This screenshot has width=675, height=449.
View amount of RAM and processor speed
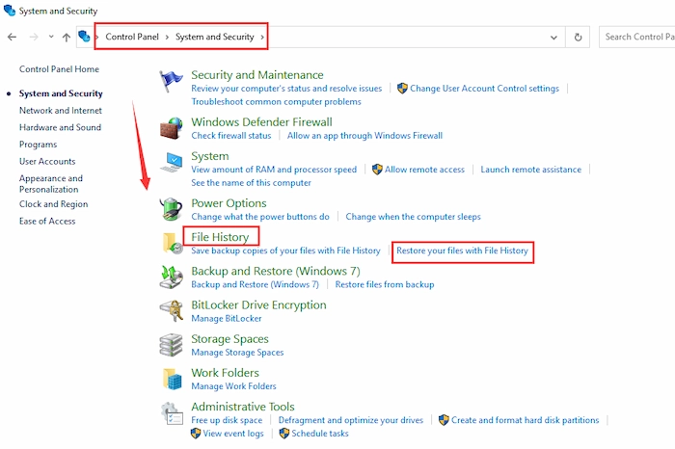tap(274, 170)
